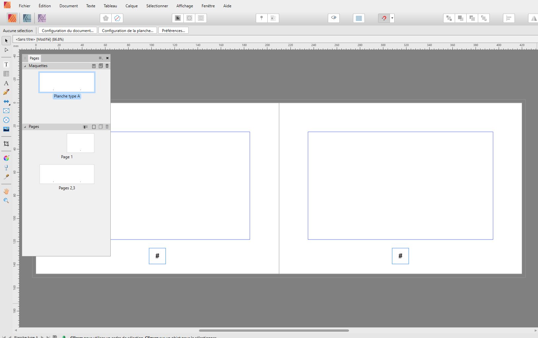This screenshot has height=338, width=538.
Task: Open the Aide menu
Action: coord(227,6)
